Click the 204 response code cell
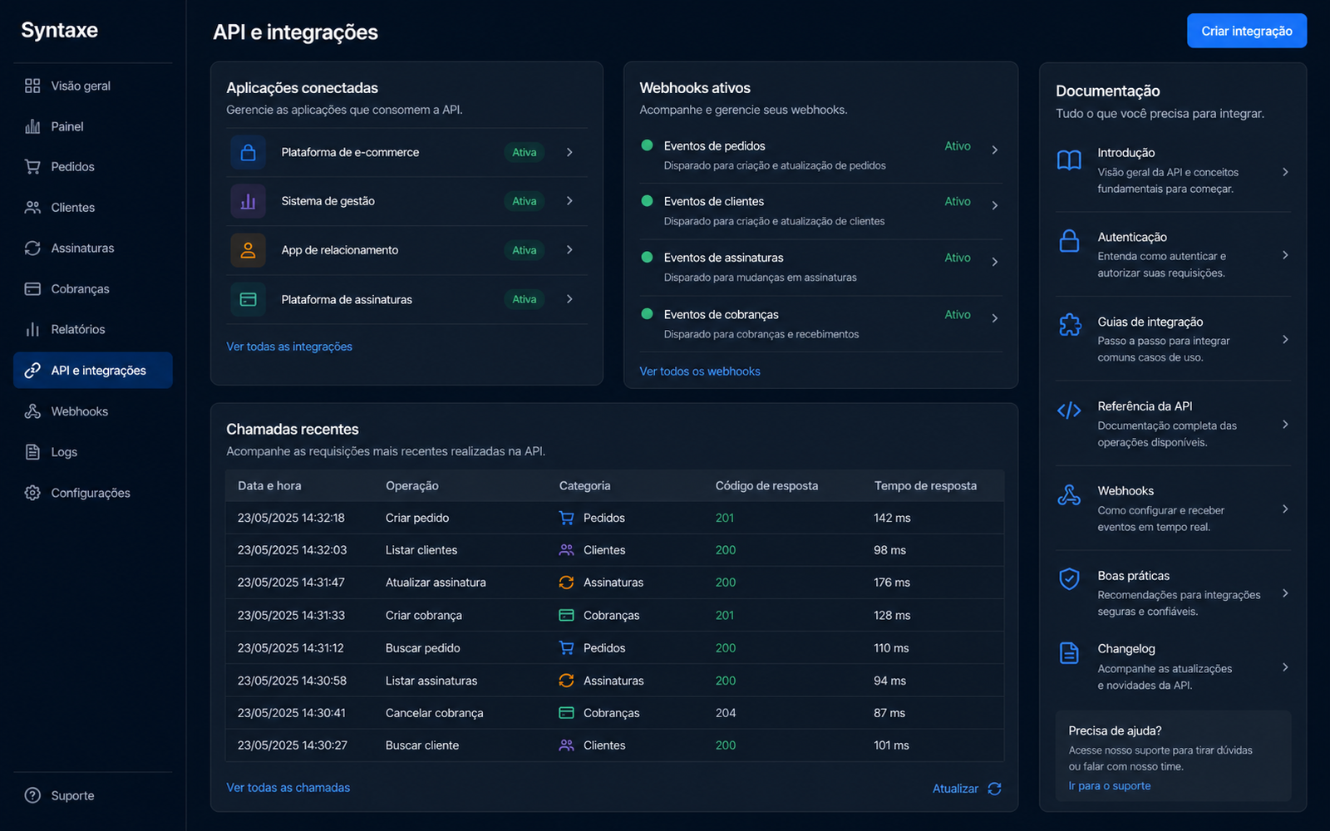This screenshot has height=831, width=1330. point(726,713)
